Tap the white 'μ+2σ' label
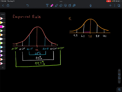 click(x=53, y=49)
